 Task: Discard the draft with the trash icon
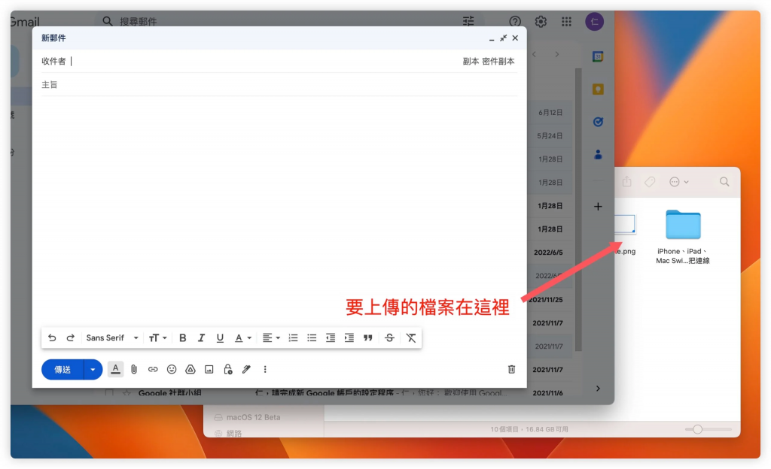[511, 369]
